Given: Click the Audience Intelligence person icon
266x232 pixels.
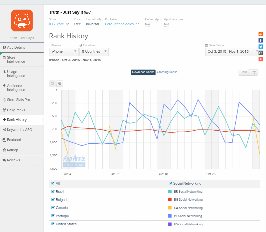Looking at the screenshot, I should [4, 86].
